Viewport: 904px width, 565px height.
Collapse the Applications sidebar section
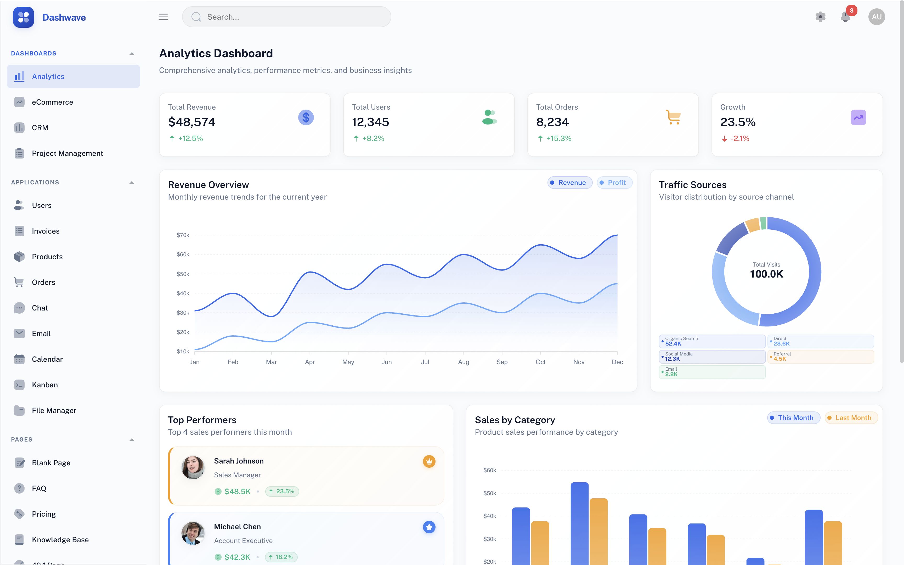click(132, 182)
